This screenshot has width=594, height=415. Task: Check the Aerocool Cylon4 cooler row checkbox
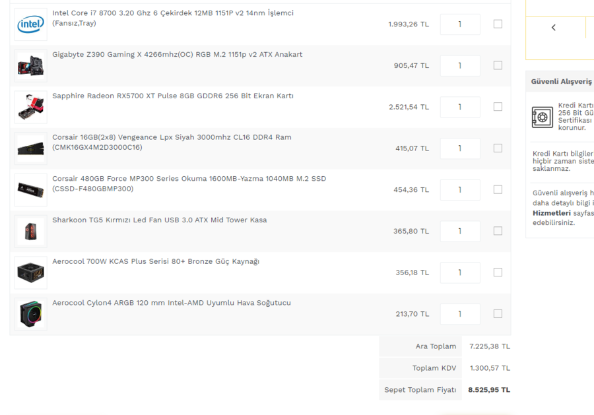tap(498, 314)
